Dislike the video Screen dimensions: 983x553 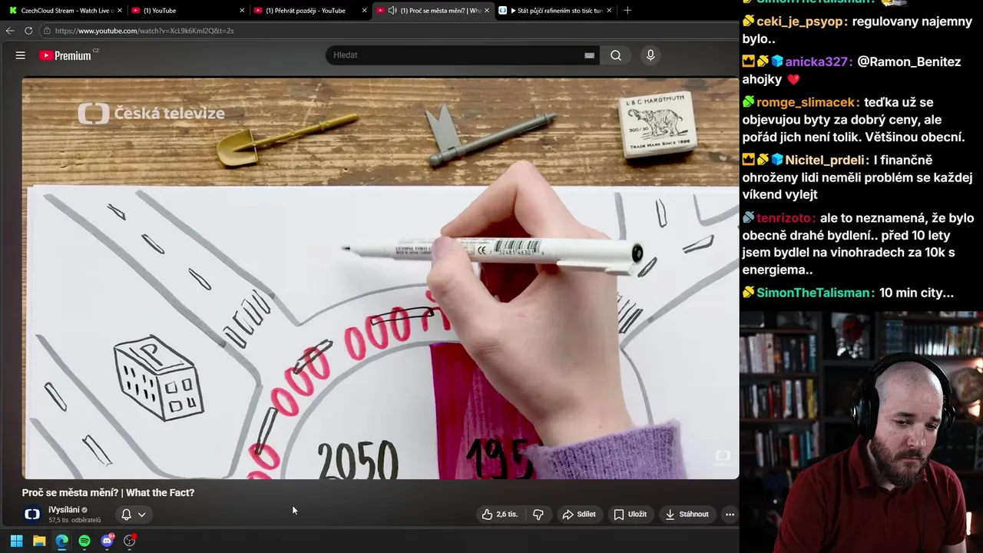(x=538, y=515)
